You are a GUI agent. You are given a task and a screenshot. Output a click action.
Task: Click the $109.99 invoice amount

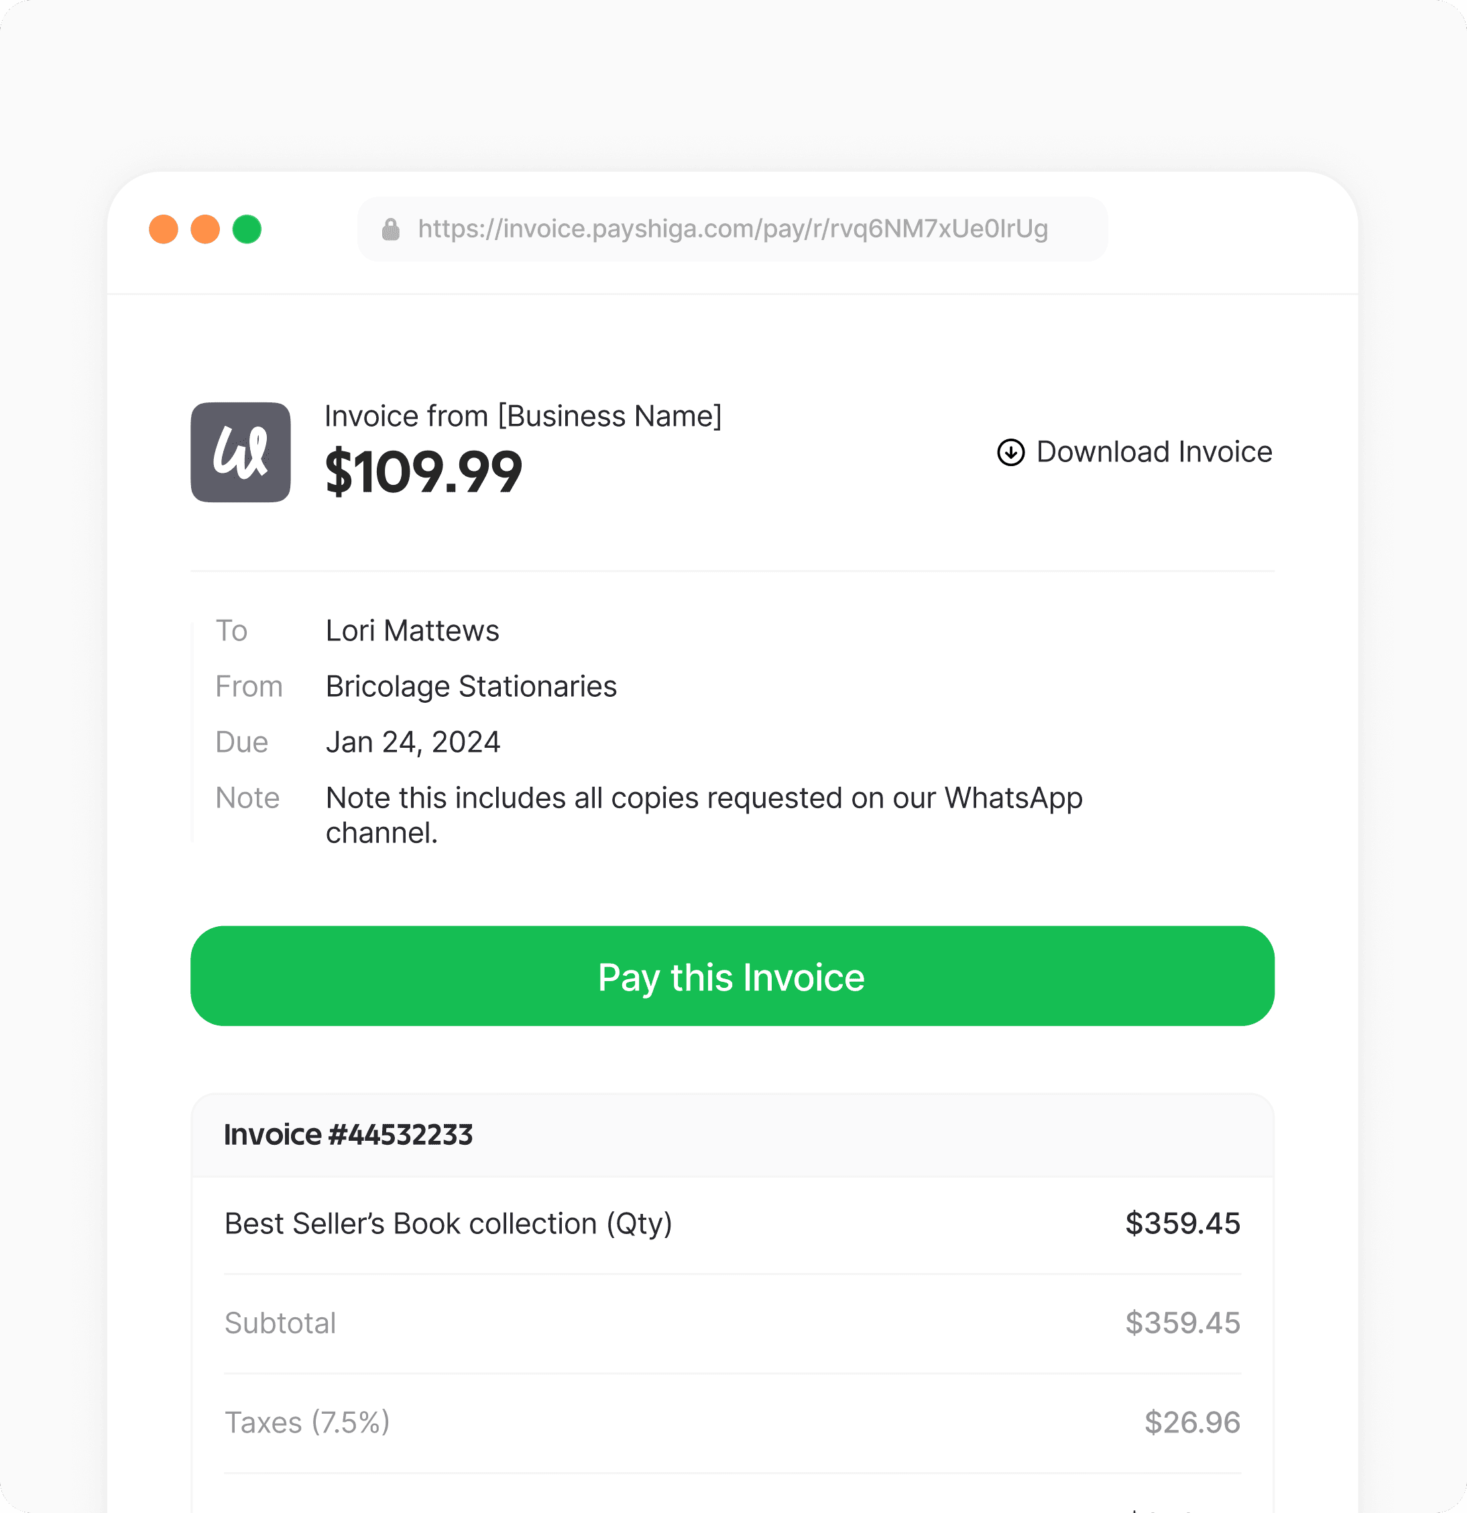(x=424, y=470)
